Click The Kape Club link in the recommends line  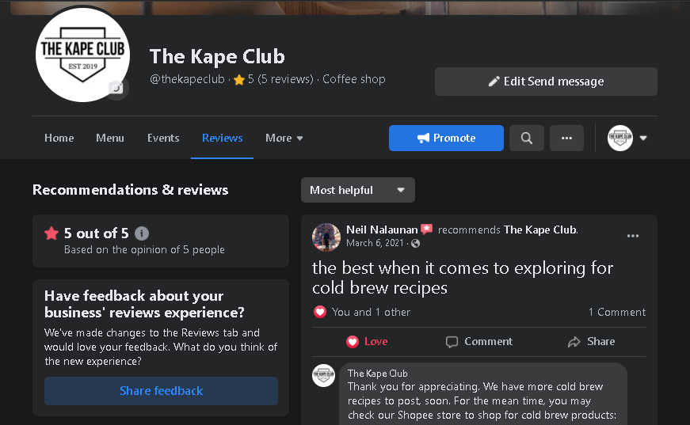point(540,230)
